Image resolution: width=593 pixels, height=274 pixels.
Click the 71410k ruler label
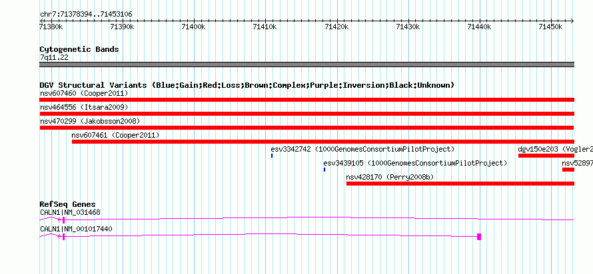[265, 27]
